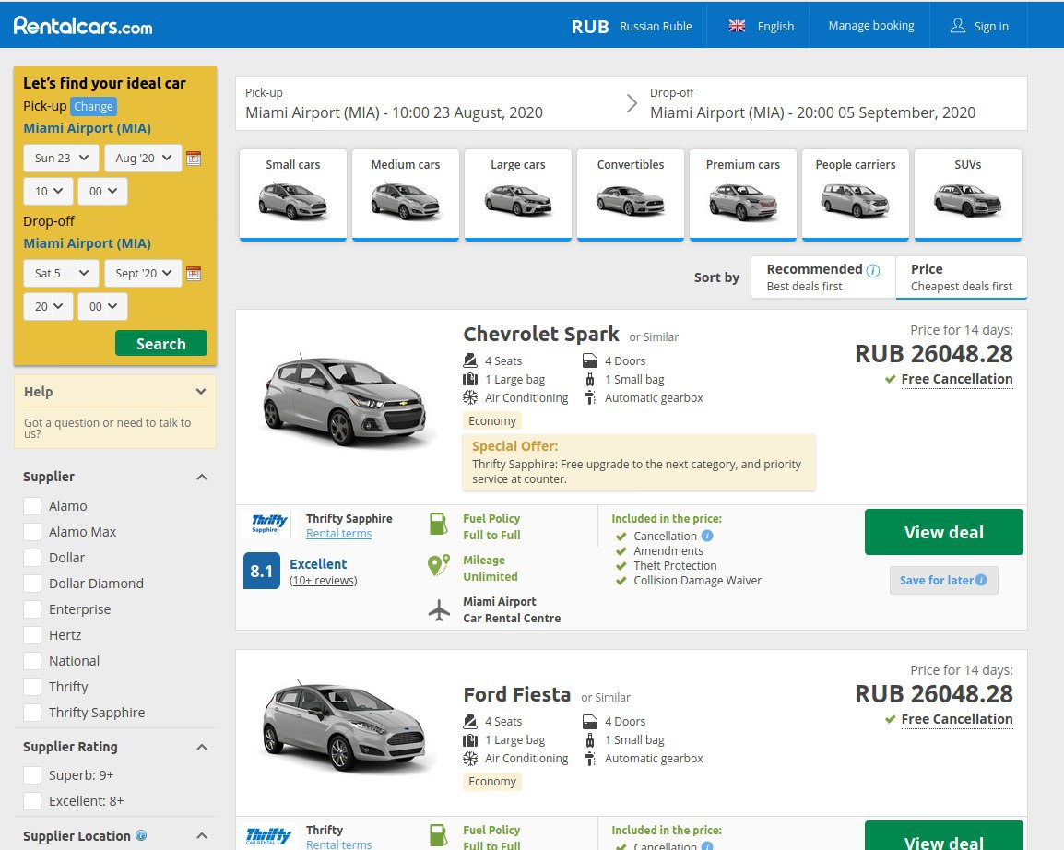Open drop-off day dropdown Sat 5
The image size is (1064, 850).
coord(61,274)
